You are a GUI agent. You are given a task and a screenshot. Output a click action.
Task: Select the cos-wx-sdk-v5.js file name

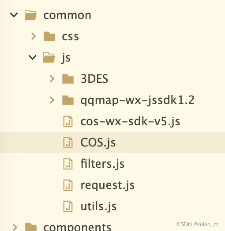tap(130, 122)
